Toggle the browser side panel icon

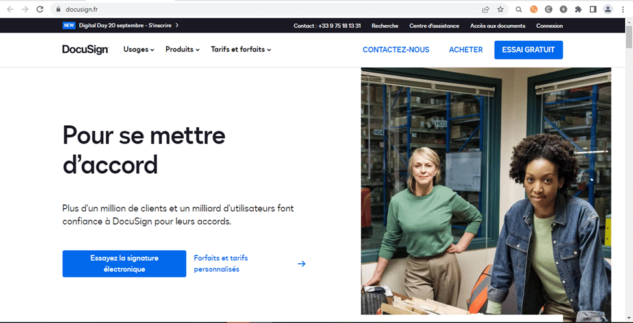coord(593,9)
